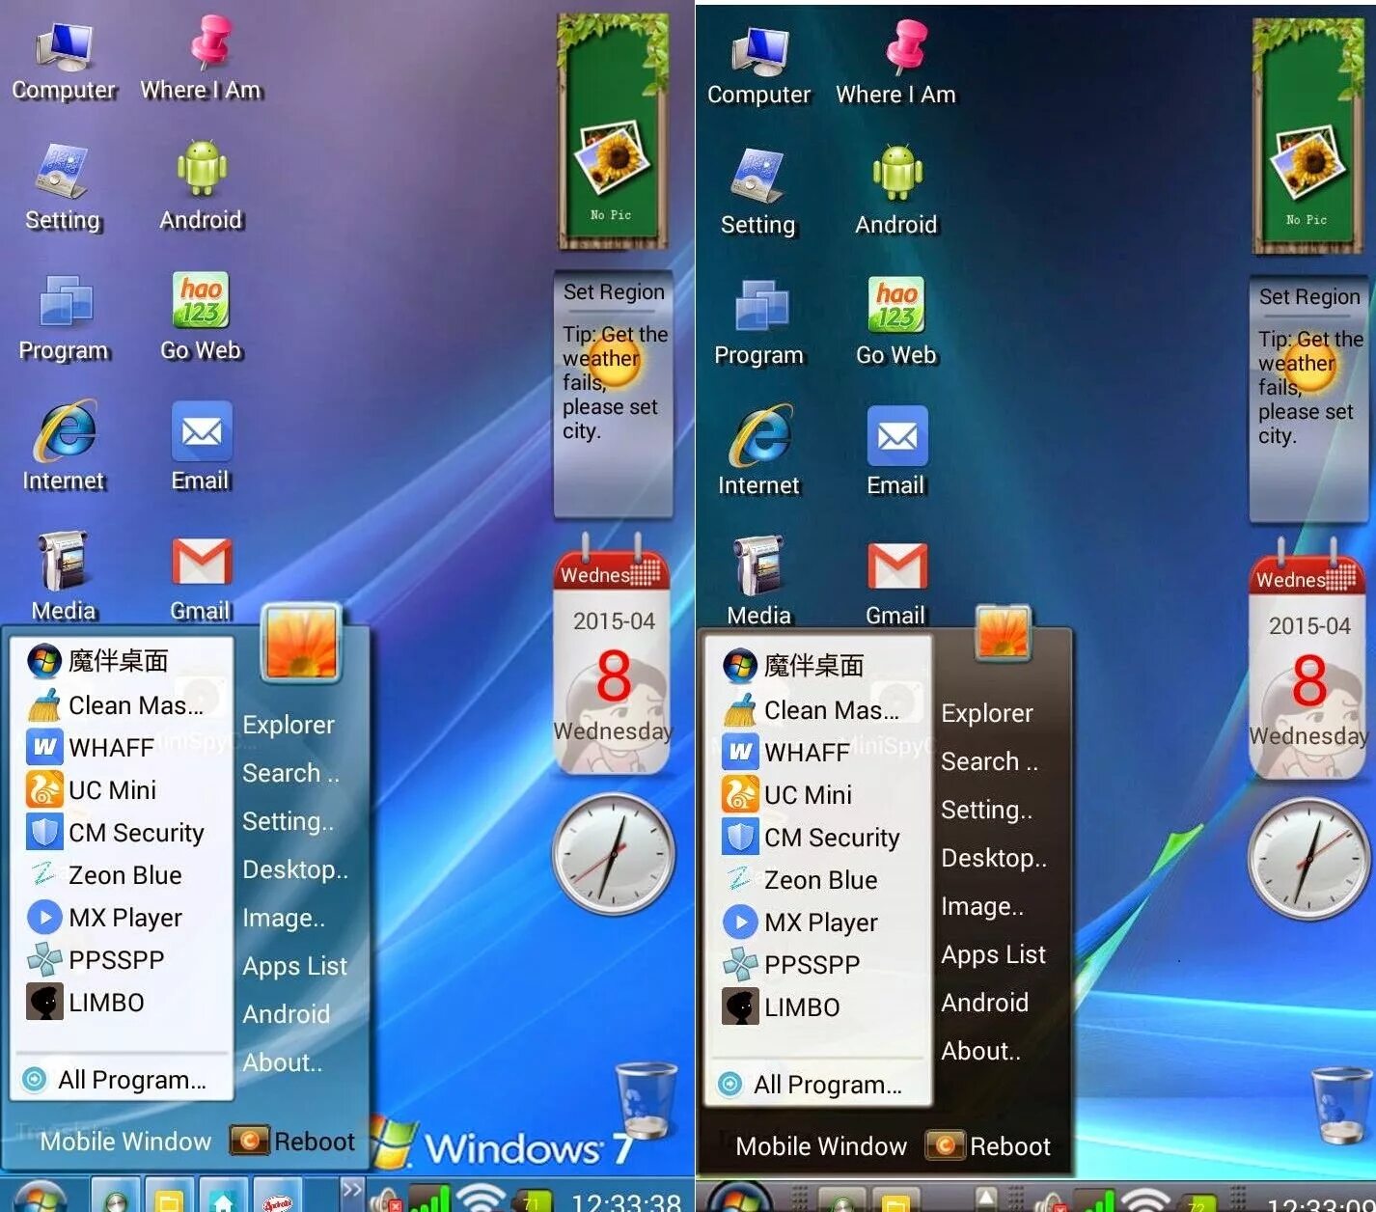Open Where I Am pin, left desktop
Viewport: 1376px width, 1212px height.
click(x=211, y=43)
